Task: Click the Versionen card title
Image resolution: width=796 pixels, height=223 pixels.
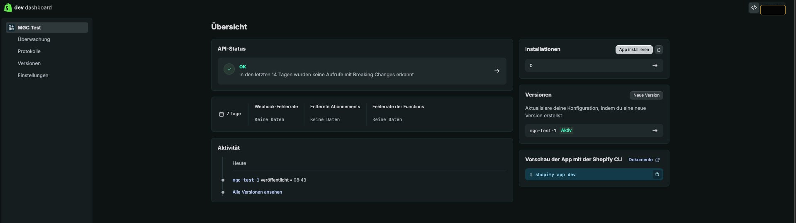Action: click(538, 95)
